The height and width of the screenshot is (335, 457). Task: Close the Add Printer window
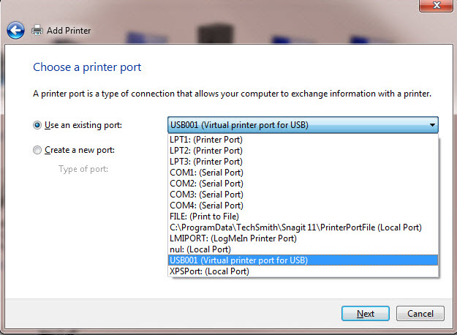click(436, 5)
